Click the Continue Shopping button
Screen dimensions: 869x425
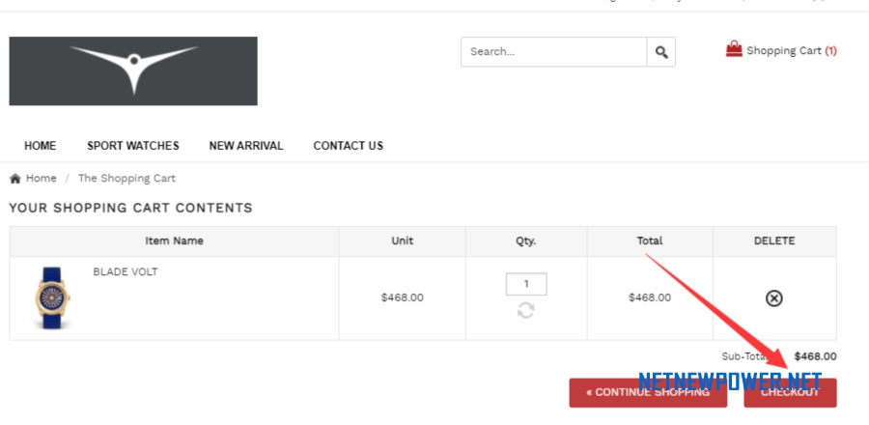[648, 393]
